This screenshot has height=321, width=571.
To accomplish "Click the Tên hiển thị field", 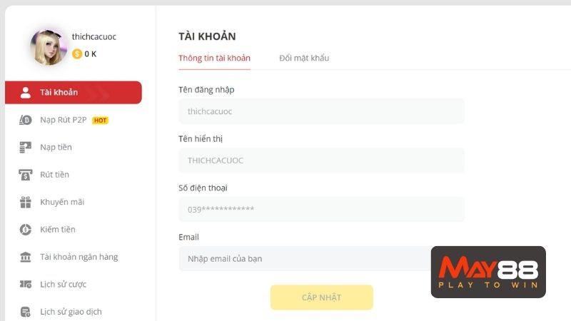I will (322, 160).
